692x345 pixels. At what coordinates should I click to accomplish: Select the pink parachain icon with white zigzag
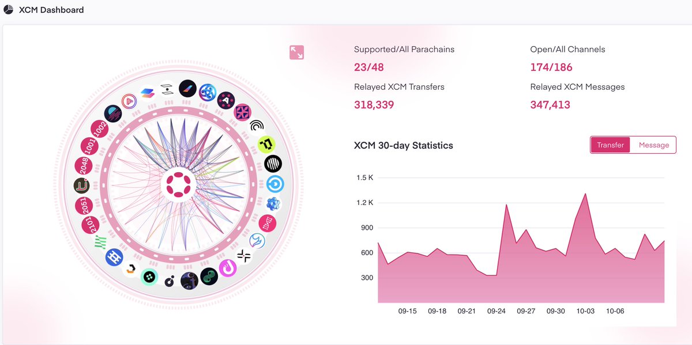click(x=268, y=223)
